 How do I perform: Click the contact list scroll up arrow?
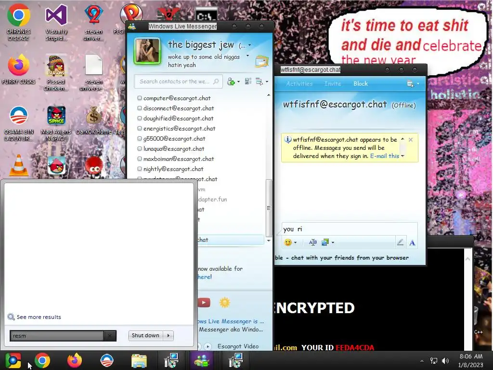(x=269, y=95)
